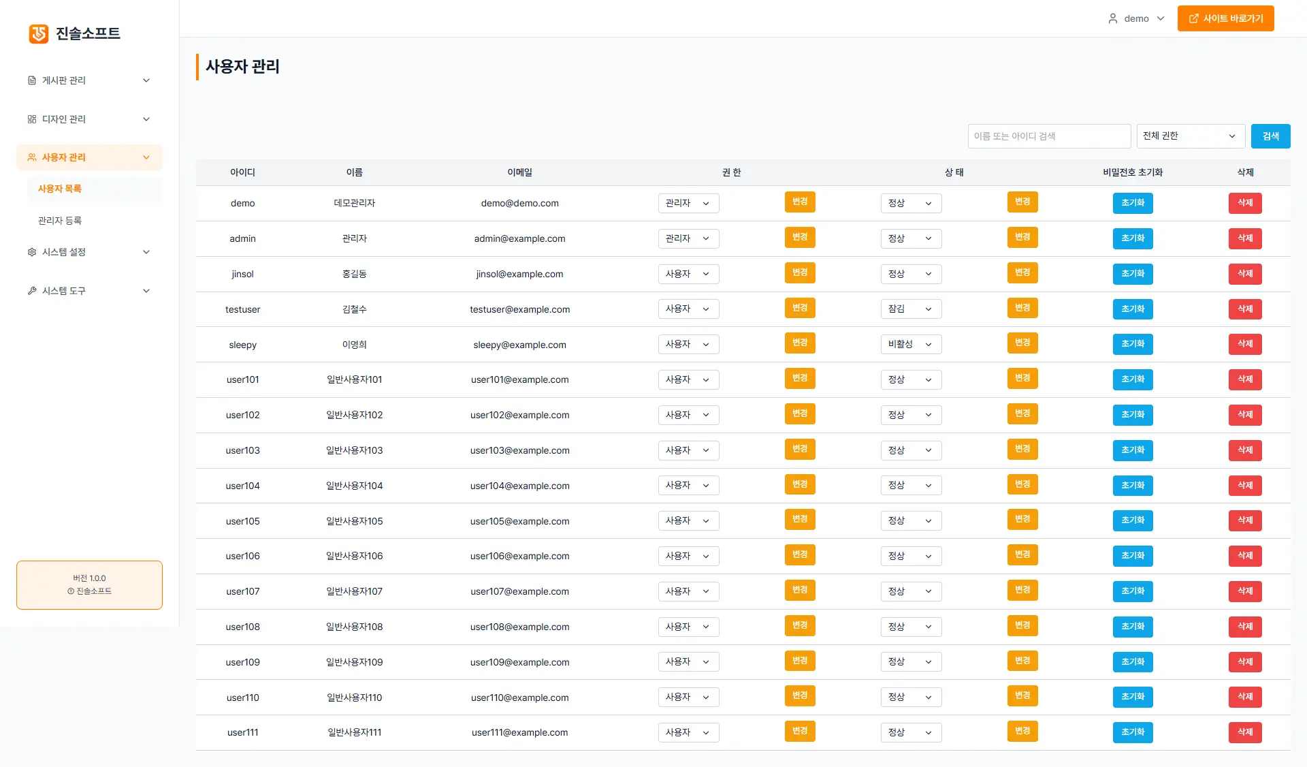Click the 시스템 설정 gear icon
The image size is (1307, 767).
pos(32,252)
